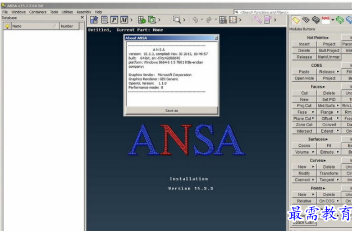Expand the Curves group header

[x=318, y=160]
